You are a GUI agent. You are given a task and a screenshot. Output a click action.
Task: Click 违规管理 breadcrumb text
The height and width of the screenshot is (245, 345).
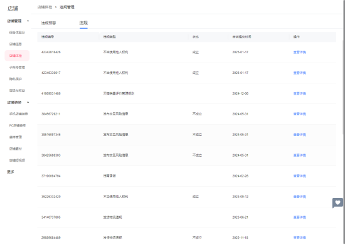[67, 7]
